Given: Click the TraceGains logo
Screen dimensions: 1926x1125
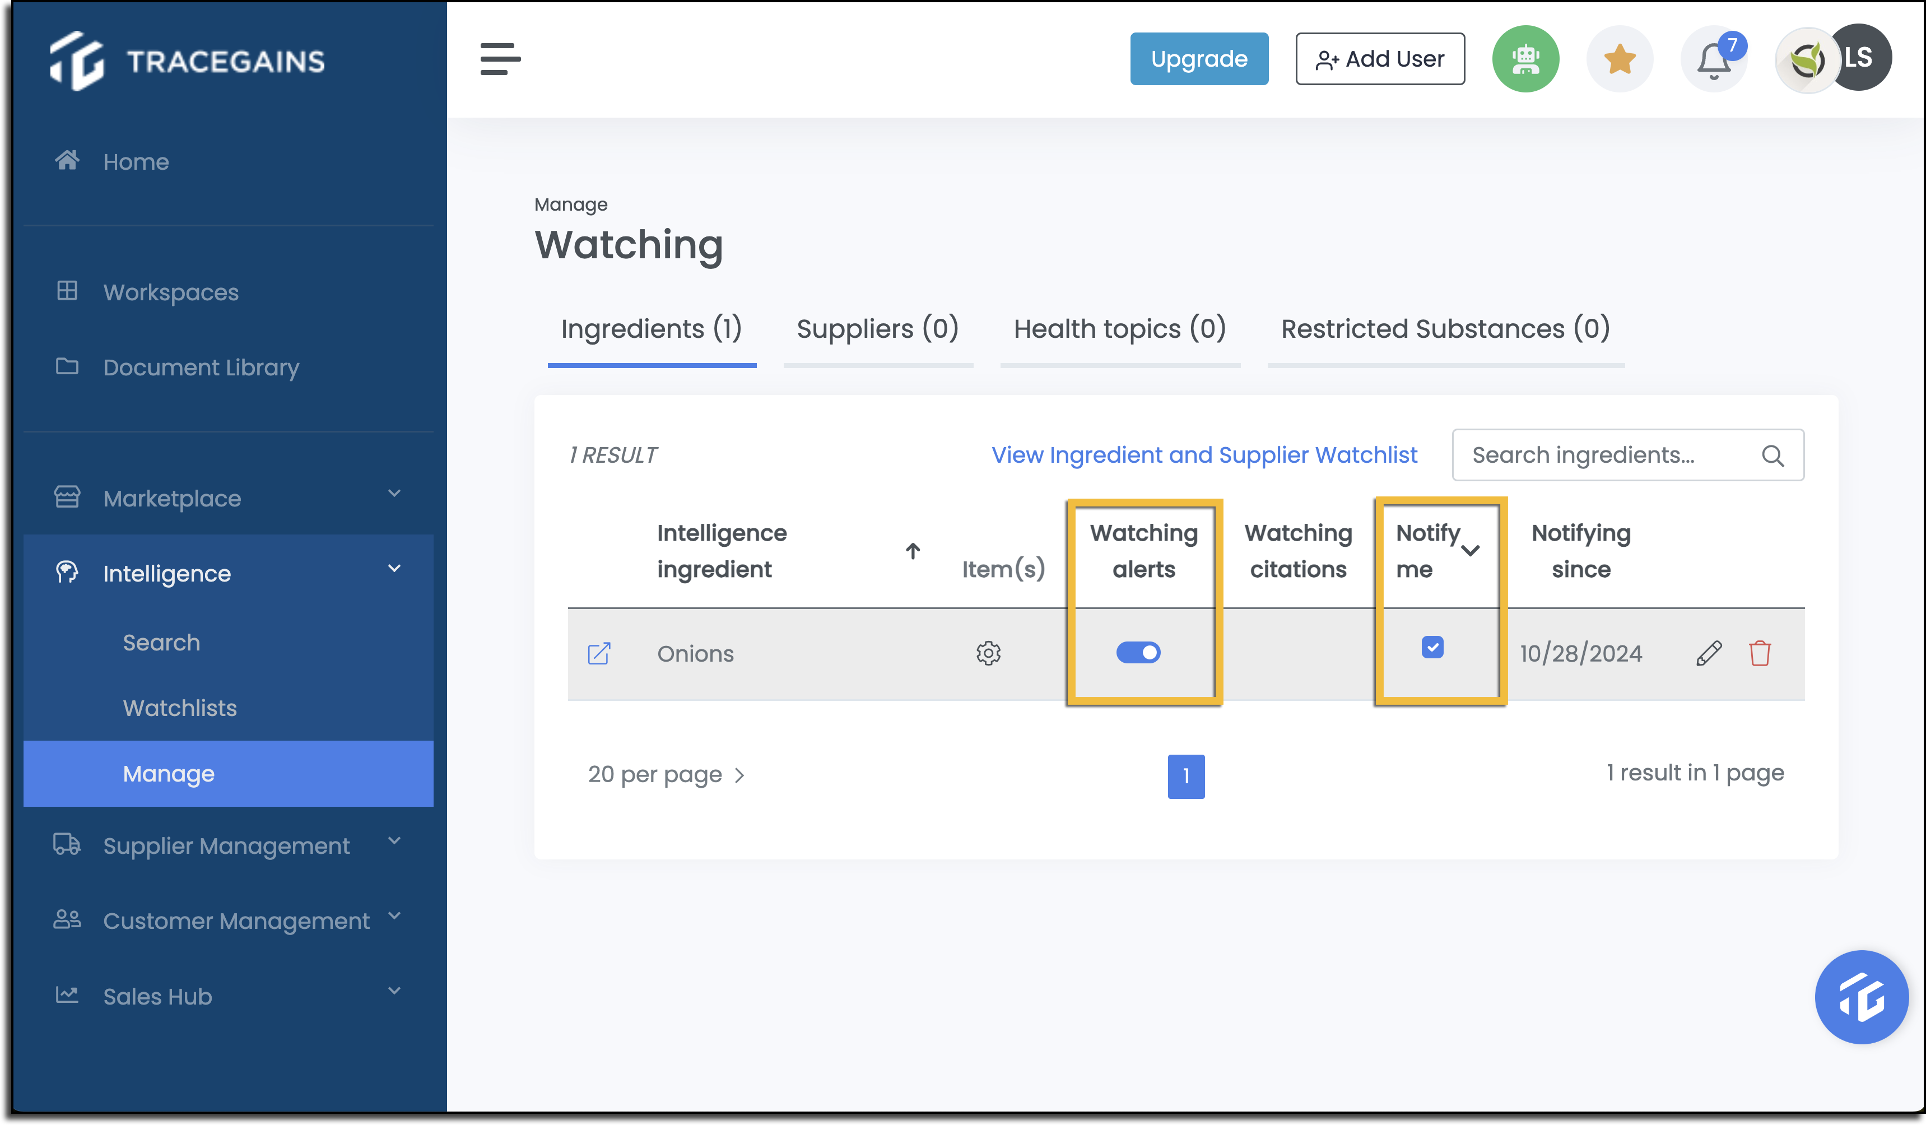Looking at the screenshot, I should tap(187, 61).
